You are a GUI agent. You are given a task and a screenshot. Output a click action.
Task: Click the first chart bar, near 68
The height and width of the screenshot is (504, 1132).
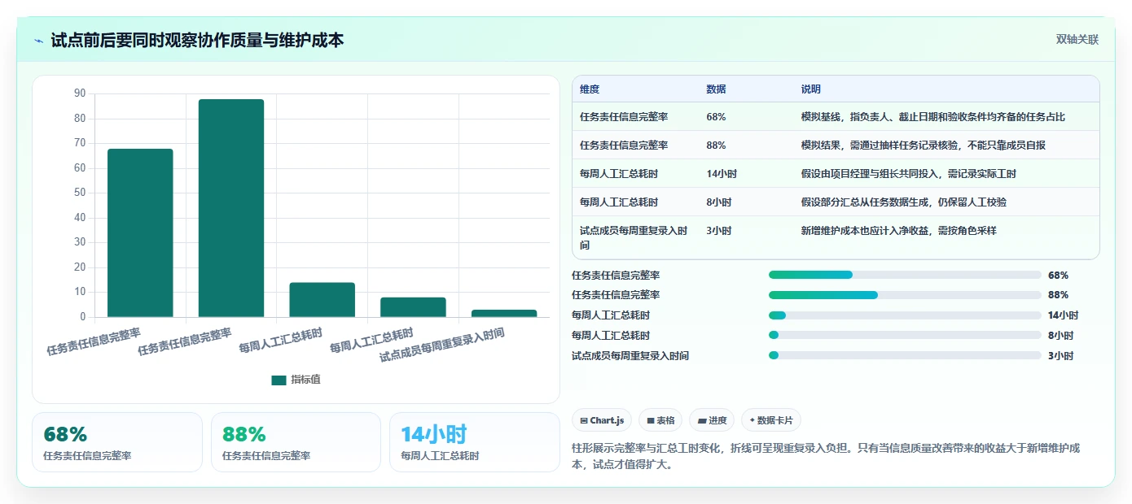click(140, 232)
